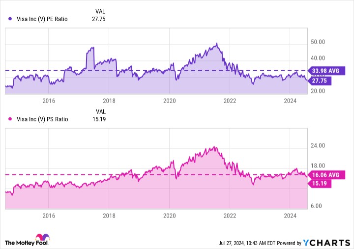354x249 pixels.
Task: Click the PE Ratio value 27.75 in legend
Action: (99, 19)
